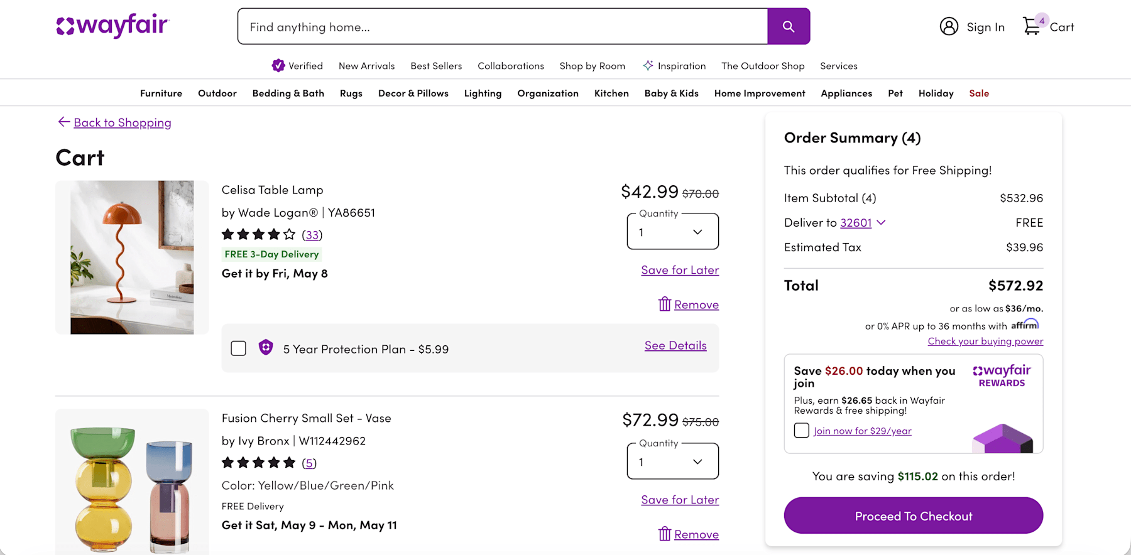Enable the 5 Year Protection Plan checkbox
Viewport: 1131px width, 555px height.
coord(238,348)
